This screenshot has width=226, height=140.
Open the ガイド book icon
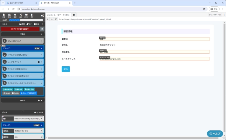(26, 15)
